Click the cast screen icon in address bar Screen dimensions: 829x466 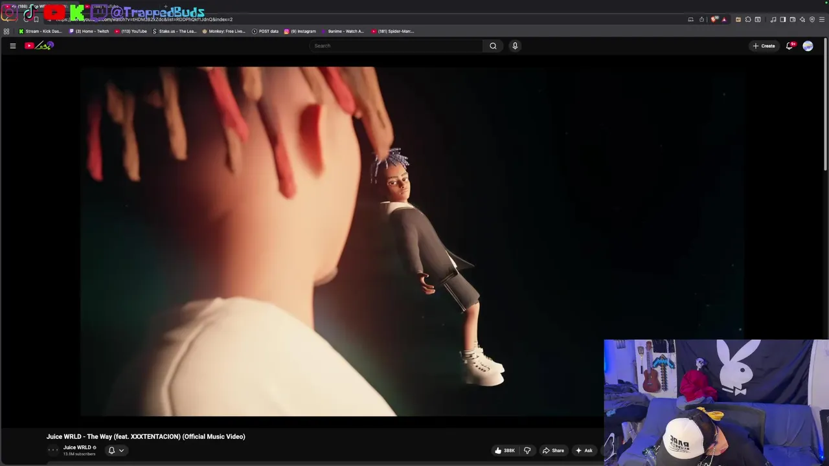coord(690,19)
